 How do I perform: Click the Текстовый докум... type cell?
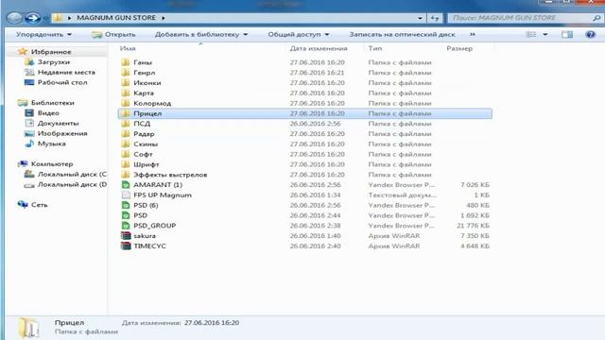click(403, 195)
